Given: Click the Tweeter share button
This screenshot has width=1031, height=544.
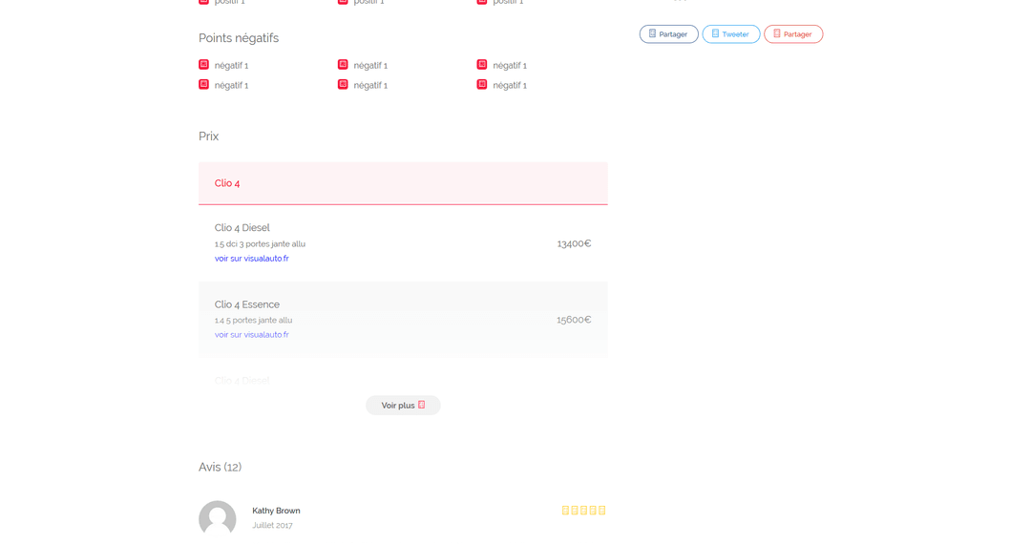Looking at the screenshot, I should click(731, 34).
